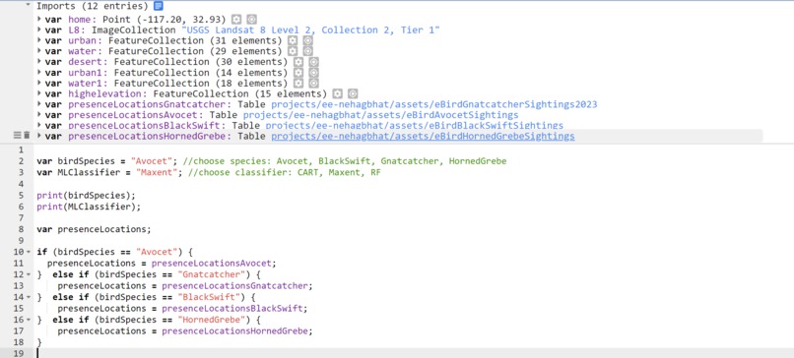Open settings gear for urban1 import
794x358 pixels.
298,73
